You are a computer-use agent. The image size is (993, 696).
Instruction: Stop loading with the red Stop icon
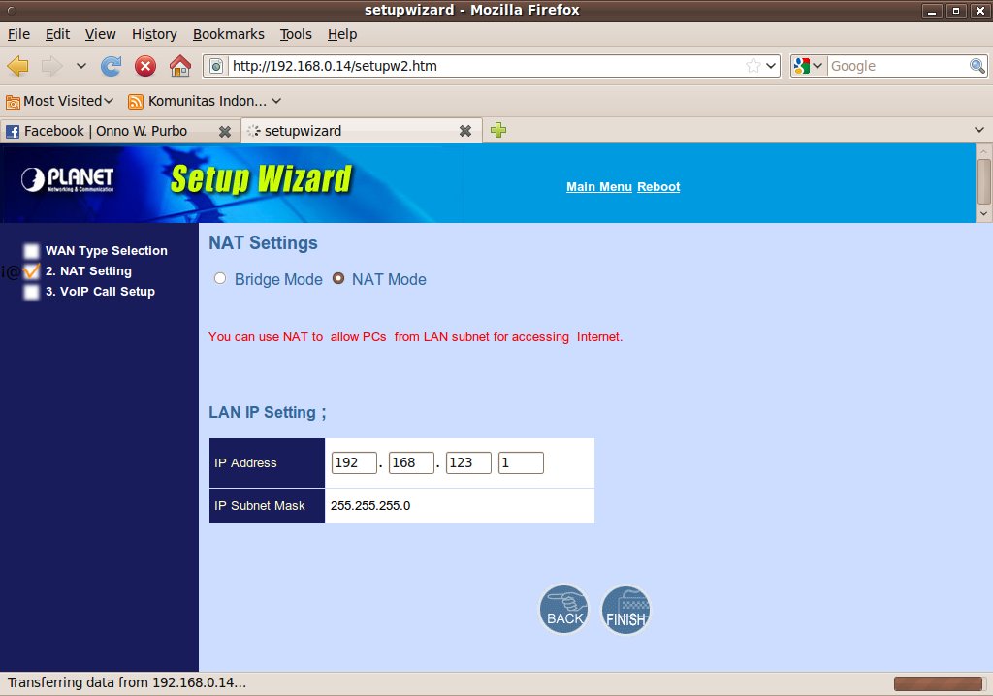click(x=145, y=66)
